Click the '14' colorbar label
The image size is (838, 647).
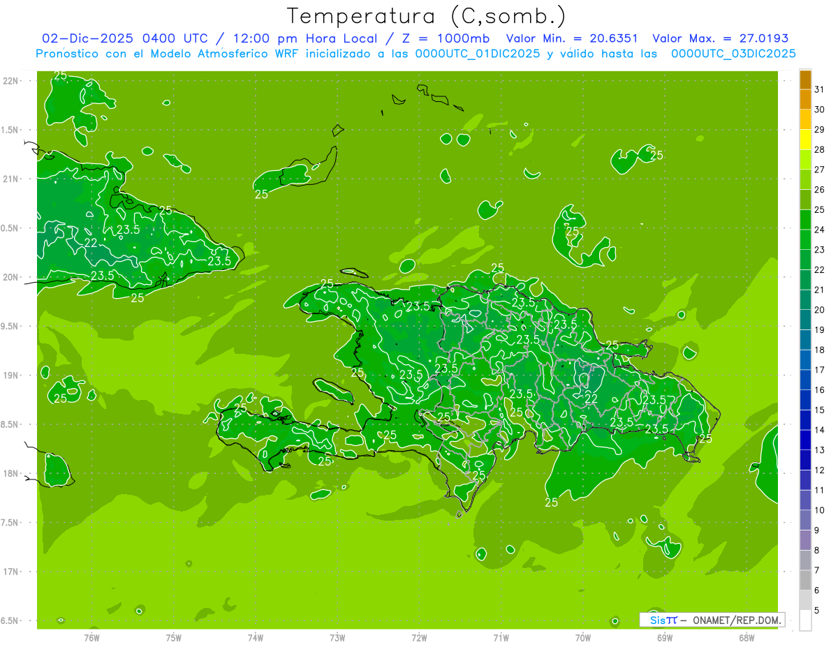[820, 430]
